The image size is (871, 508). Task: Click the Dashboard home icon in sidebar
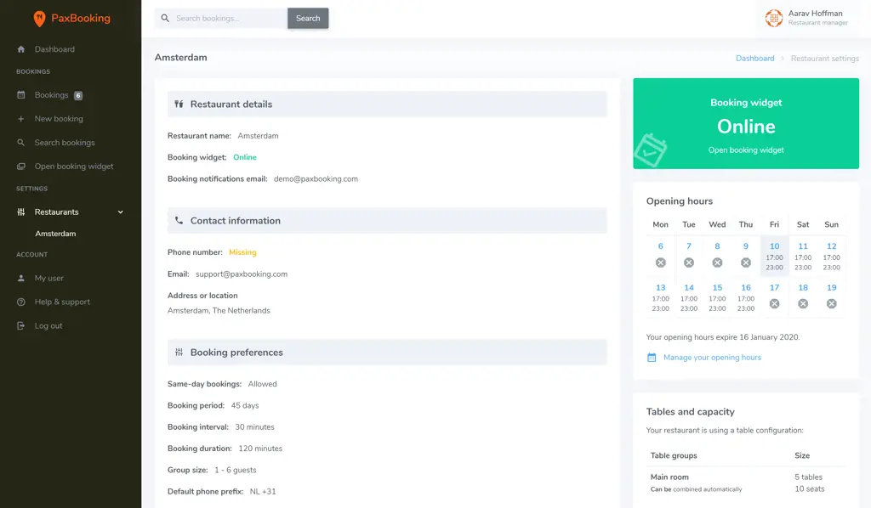pos(21,49)
